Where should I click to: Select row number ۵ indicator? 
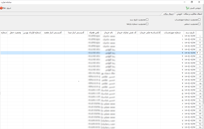click(199, 49)
